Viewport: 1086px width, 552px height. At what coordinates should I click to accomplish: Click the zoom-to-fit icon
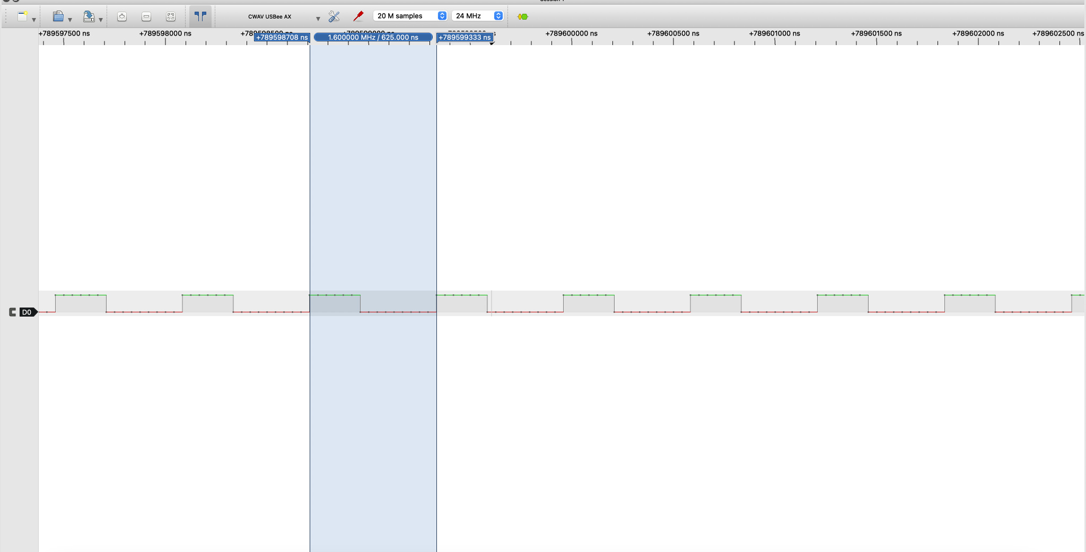[x=171, y=16]
